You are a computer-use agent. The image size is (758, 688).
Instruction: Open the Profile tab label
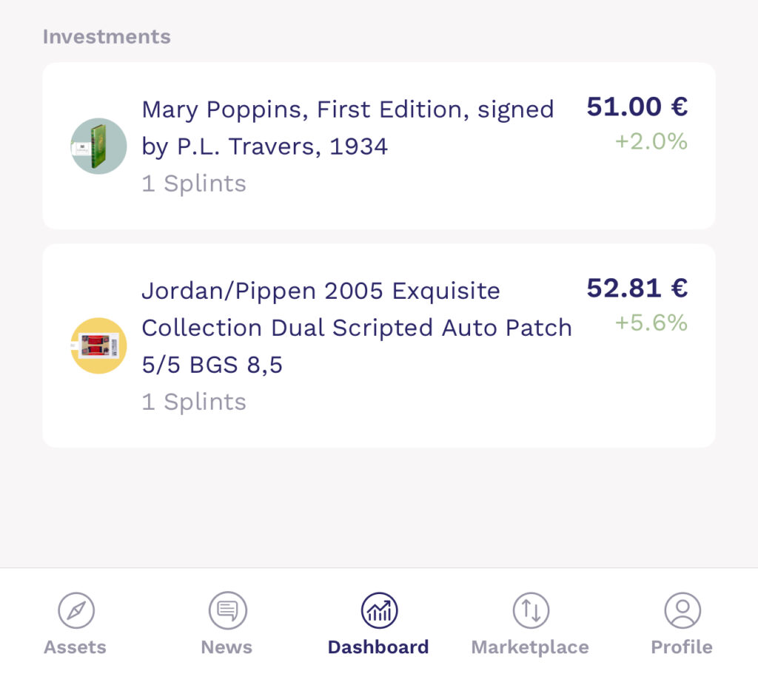[x=682, y=647]
